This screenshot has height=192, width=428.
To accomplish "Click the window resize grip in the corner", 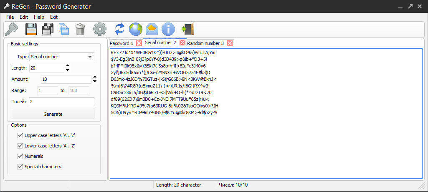I will tap(421, 186).
